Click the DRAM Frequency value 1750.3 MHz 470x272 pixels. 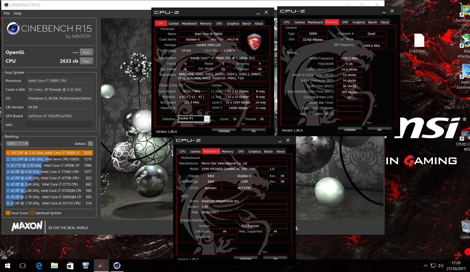coord(349,58)
